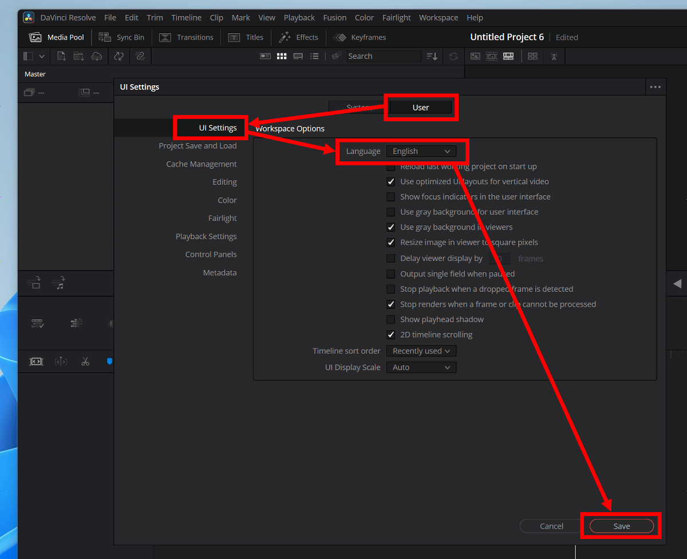Enable Show focus indicators in user interface

pyautogui.click(x=391, y=197)
